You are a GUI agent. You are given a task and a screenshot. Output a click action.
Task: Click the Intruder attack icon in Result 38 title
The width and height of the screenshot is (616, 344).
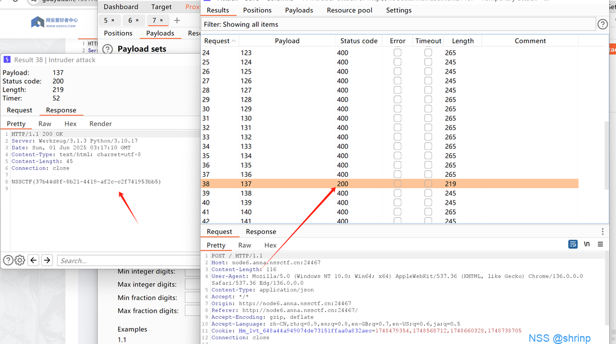[7, 60]
